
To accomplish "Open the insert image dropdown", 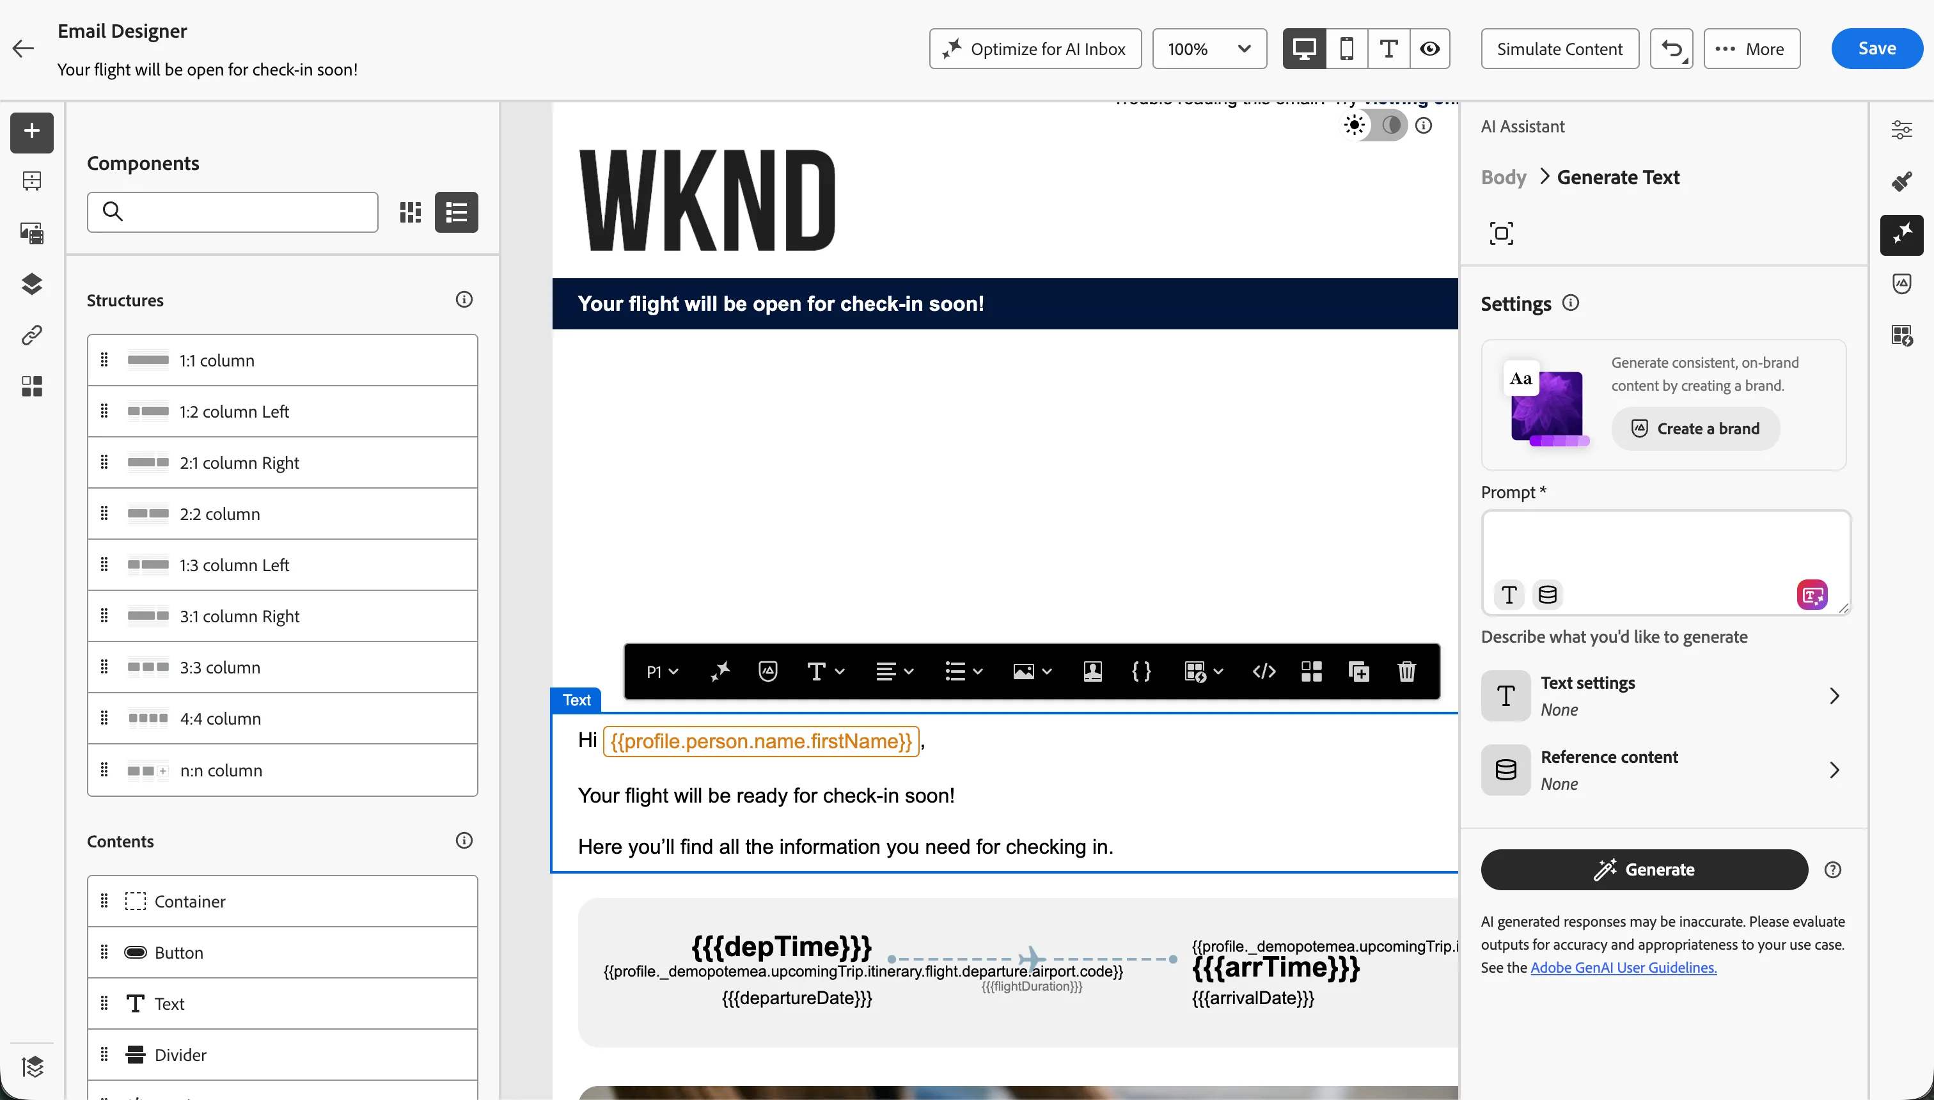I will 1032,672.
